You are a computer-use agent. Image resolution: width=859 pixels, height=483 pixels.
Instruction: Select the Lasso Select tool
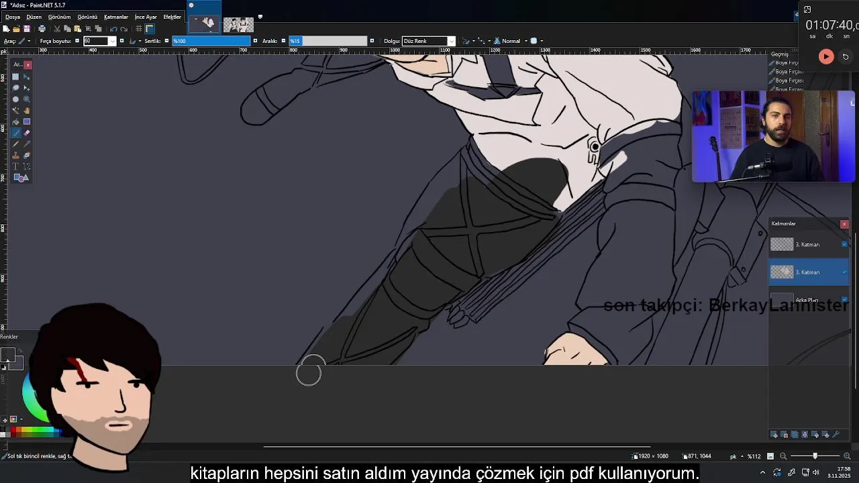point(15,88)
